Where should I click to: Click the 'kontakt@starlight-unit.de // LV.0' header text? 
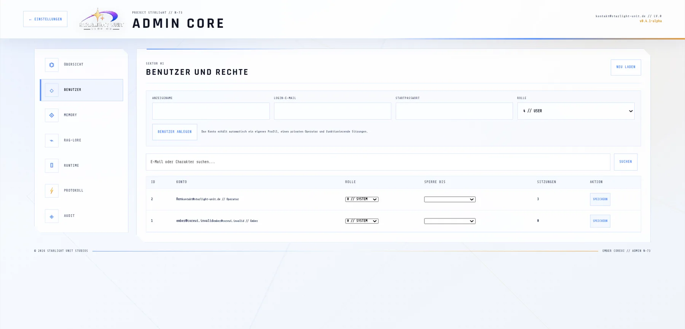(629, 16)
